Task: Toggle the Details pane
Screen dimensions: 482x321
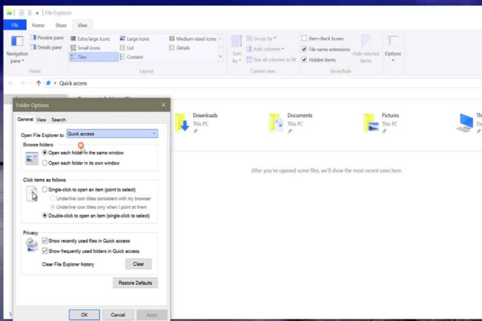Action: click(x=46, y=47)
